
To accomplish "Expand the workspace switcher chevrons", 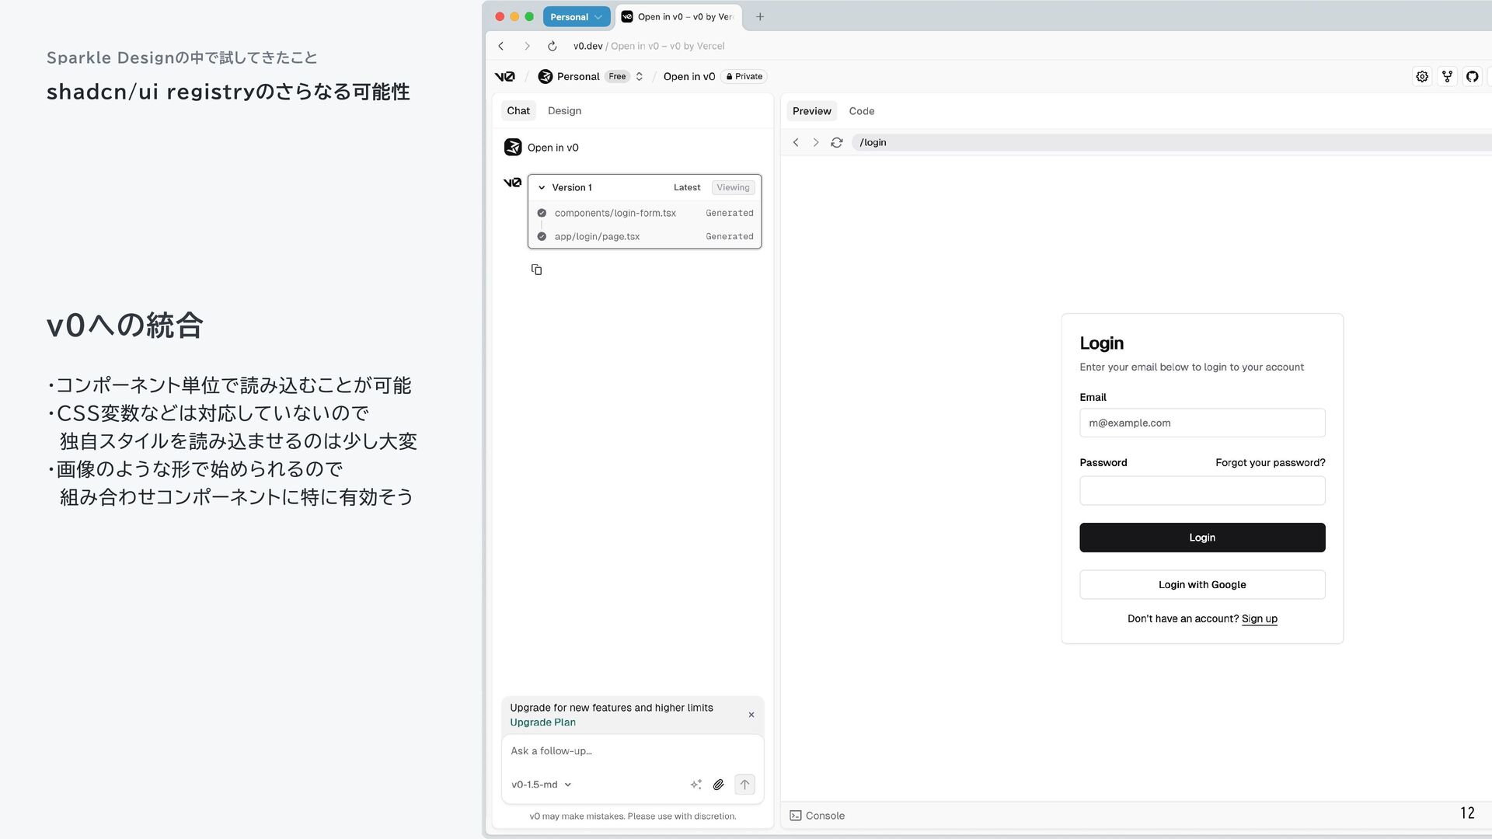I will (x=640, y=76).
